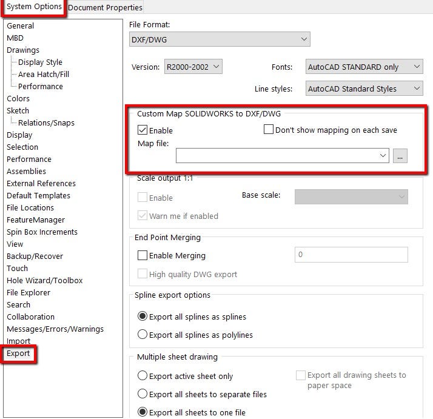The height and width of the screenshot is (419, 433).
Task: Switch to the System Options tab
Action: 34,7
